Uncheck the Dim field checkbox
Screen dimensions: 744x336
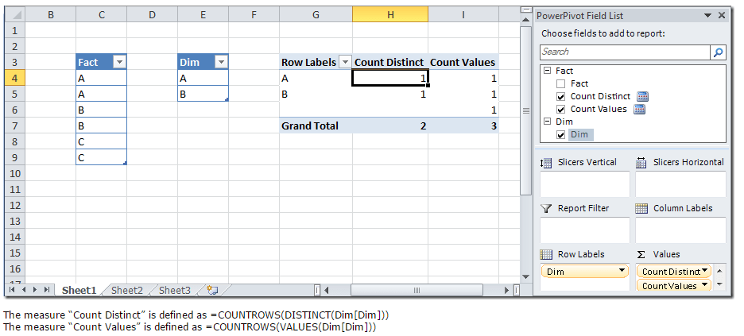[x=561, y=135]
